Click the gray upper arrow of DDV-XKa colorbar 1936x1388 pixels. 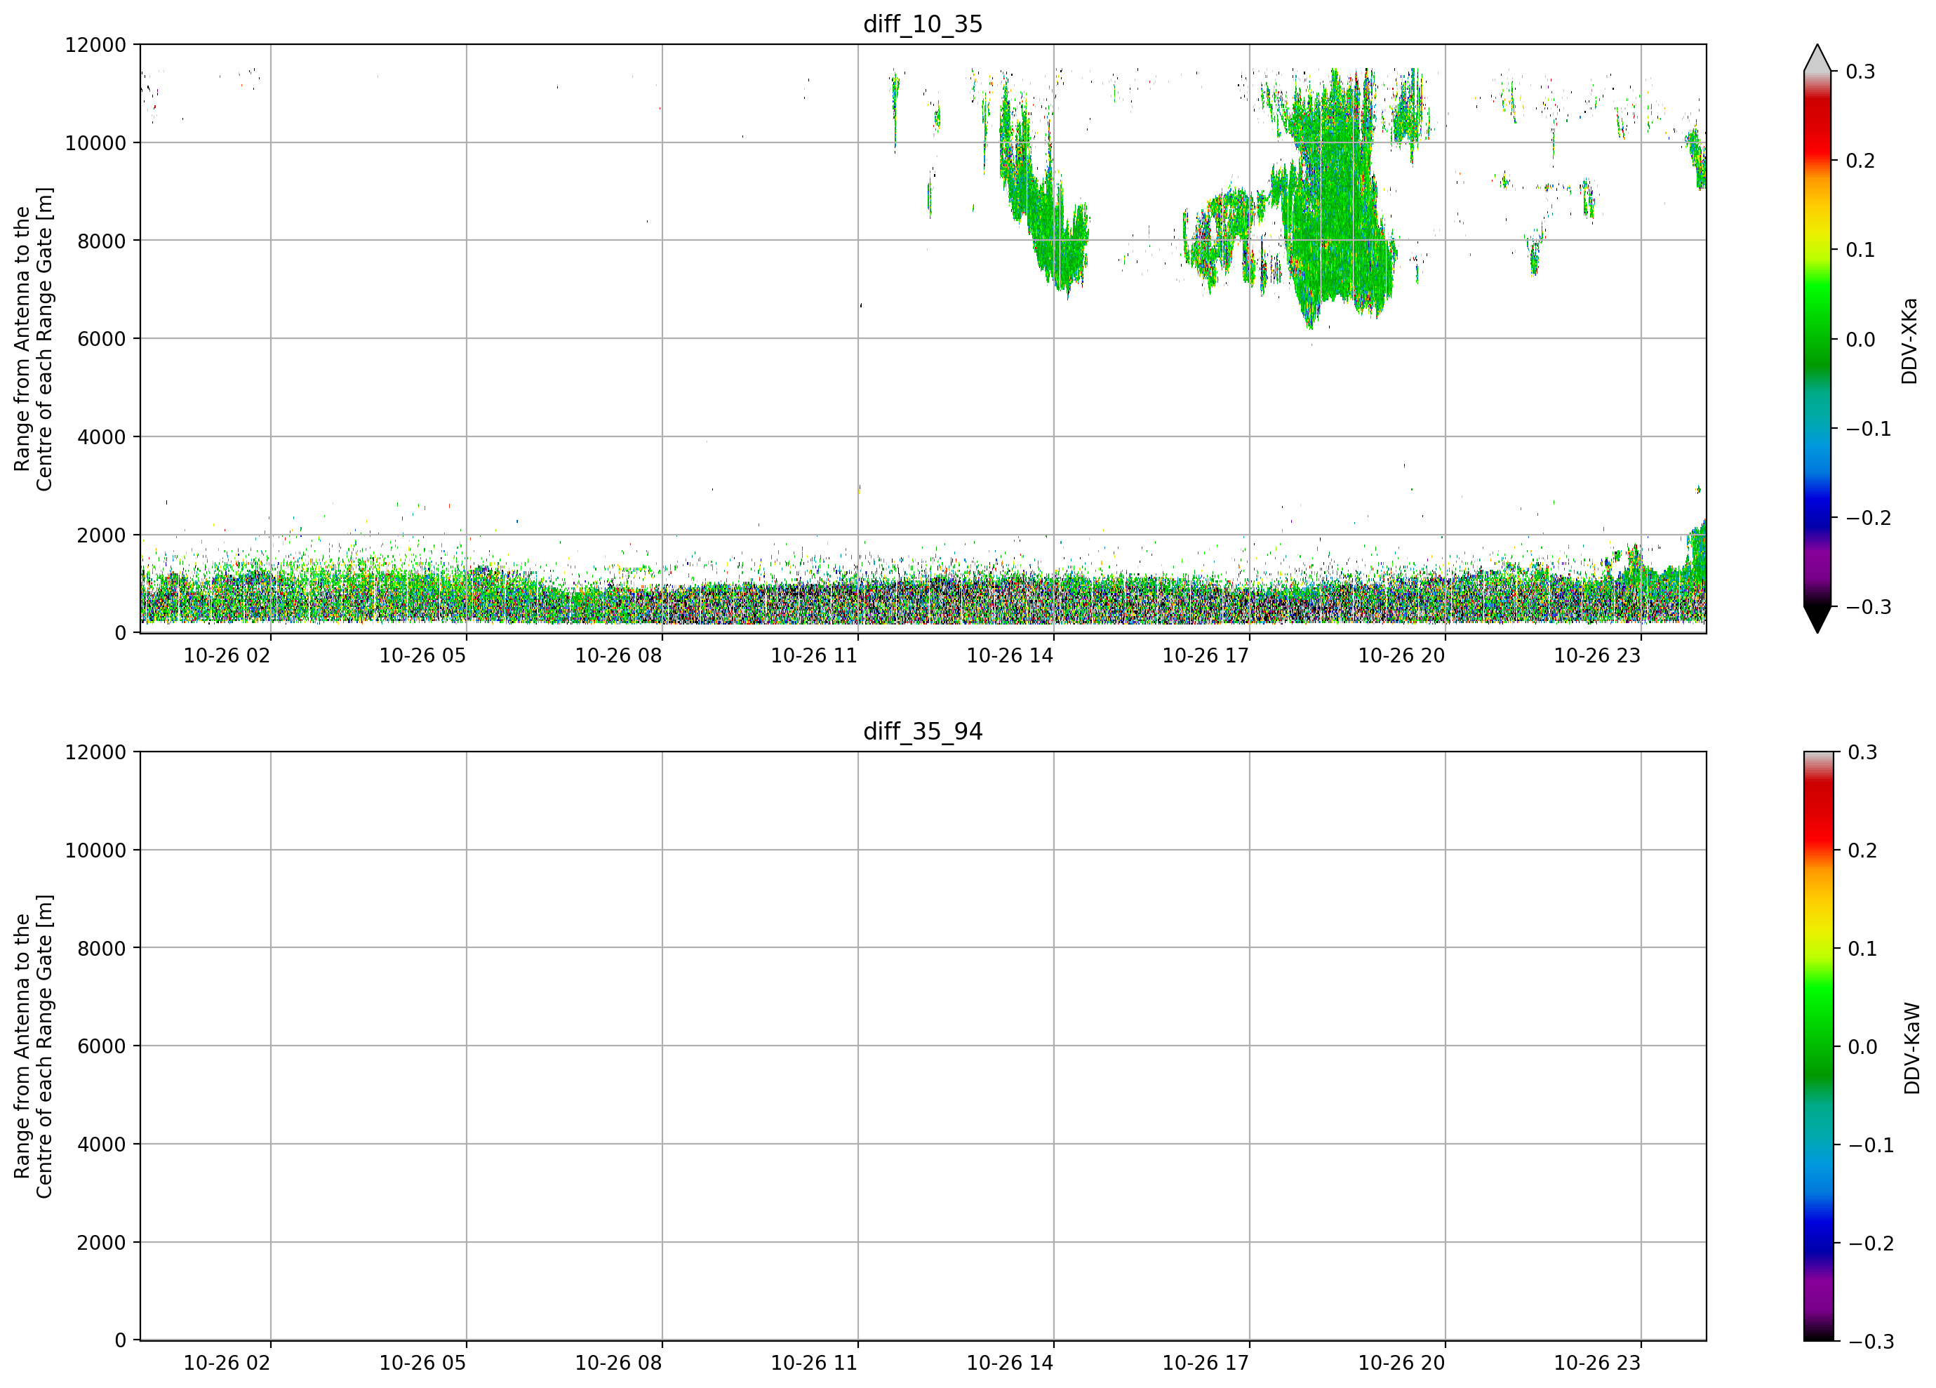[x=1817, y=58]
